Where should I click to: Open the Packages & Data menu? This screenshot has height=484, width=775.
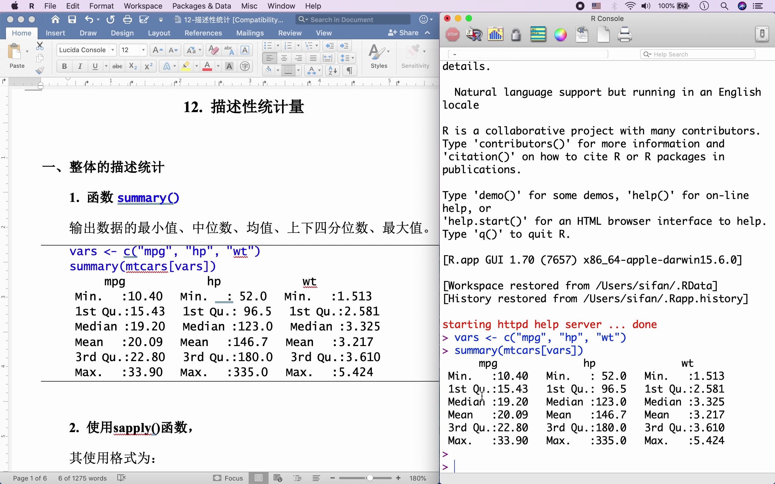click(x=202, y=6)
